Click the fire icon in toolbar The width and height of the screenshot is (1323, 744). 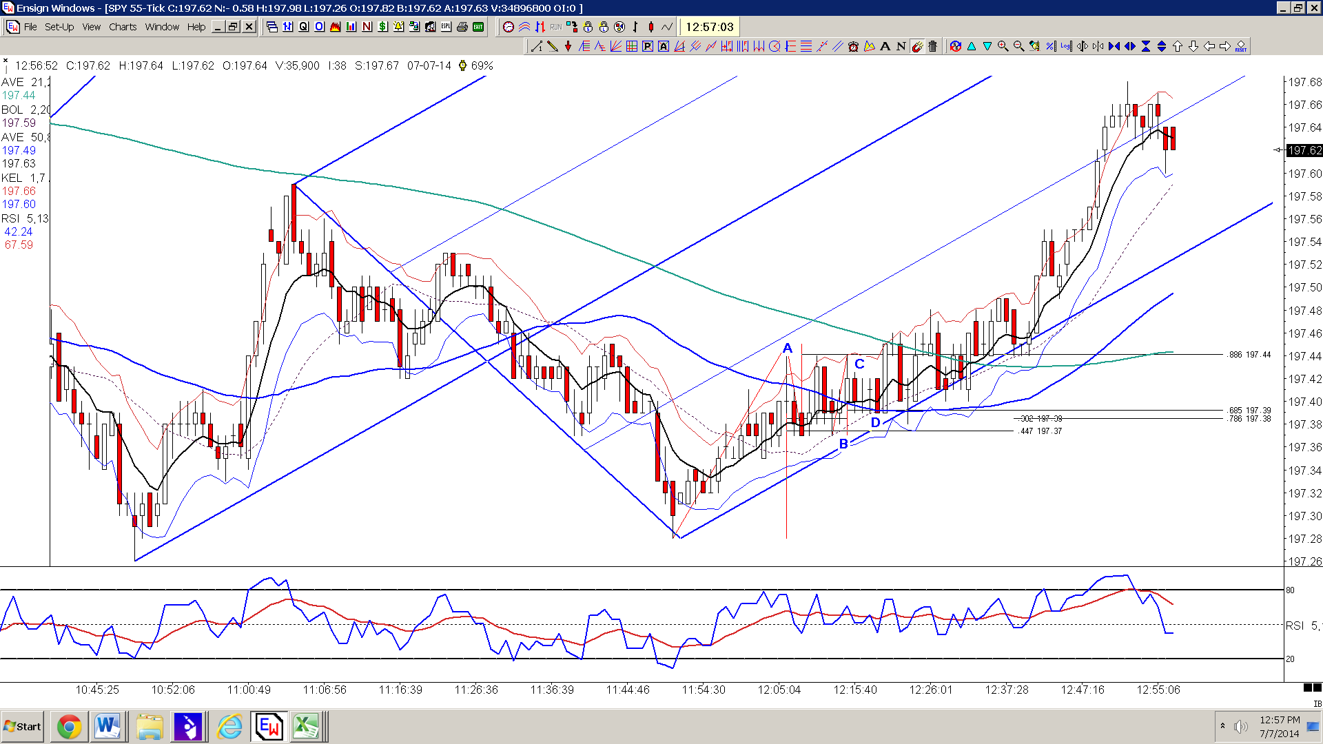pos(335,27)
